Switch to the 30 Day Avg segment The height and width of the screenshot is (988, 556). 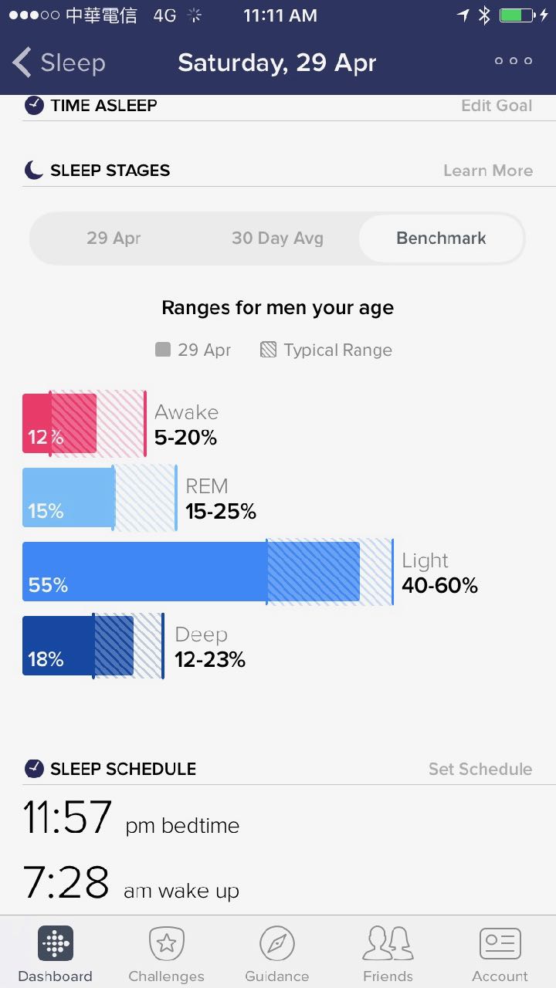tap(277, 238)
